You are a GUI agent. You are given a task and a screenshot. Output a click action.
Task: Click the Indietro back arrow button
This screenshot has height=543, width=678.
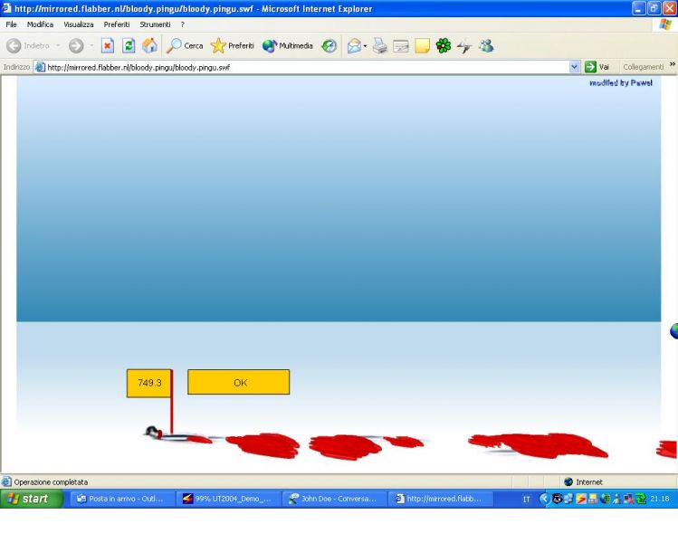coord(28,46)
